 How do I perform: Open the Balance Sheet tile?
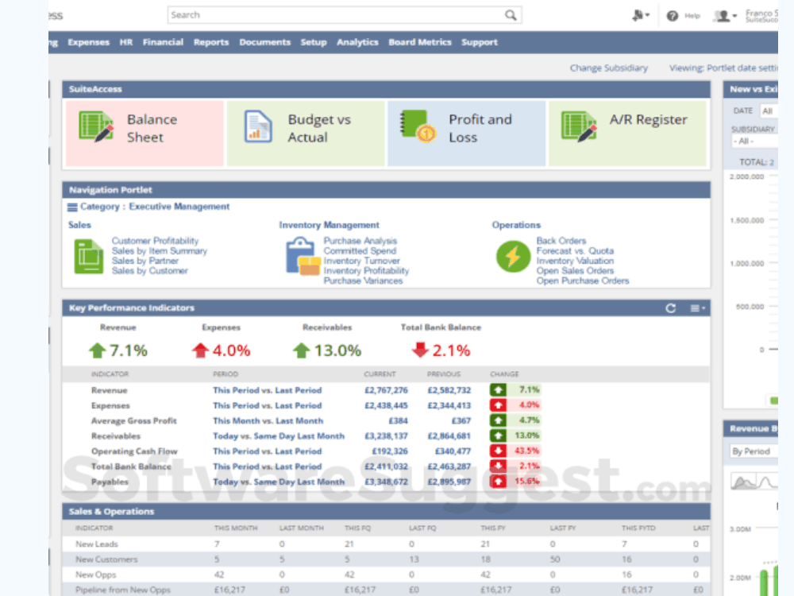(145, 134)
